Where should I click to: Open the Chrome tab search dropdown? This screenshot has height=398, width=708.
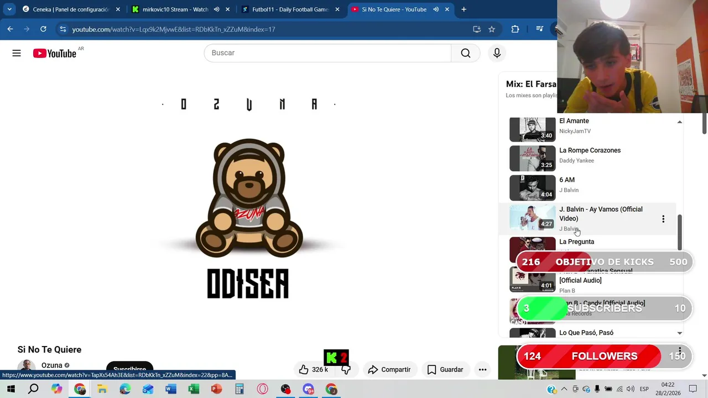9,9
